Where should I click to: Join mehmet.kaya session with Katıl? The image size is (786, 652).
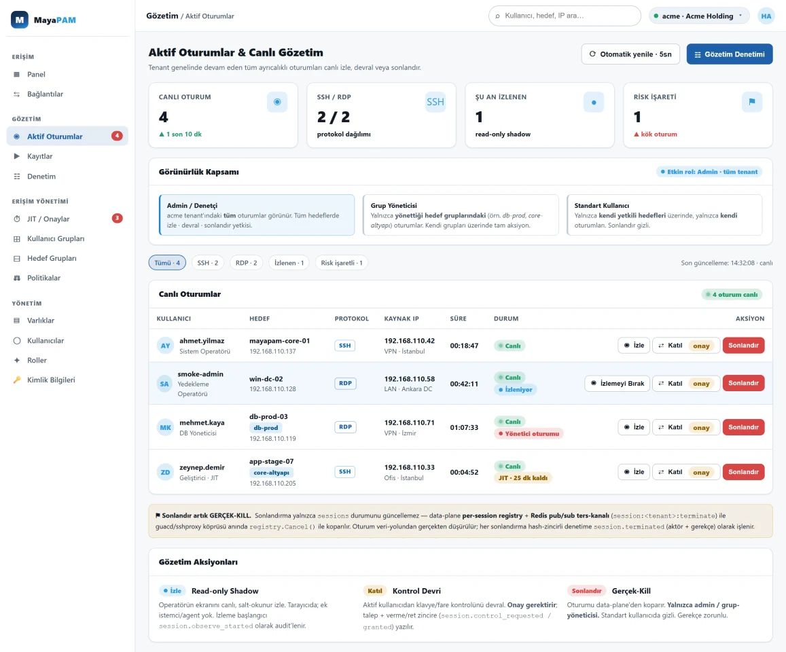click(685, 427)
